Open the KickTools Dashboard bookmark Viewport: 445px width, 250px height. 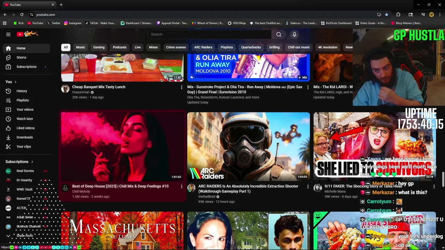click(x=336, y=23)
